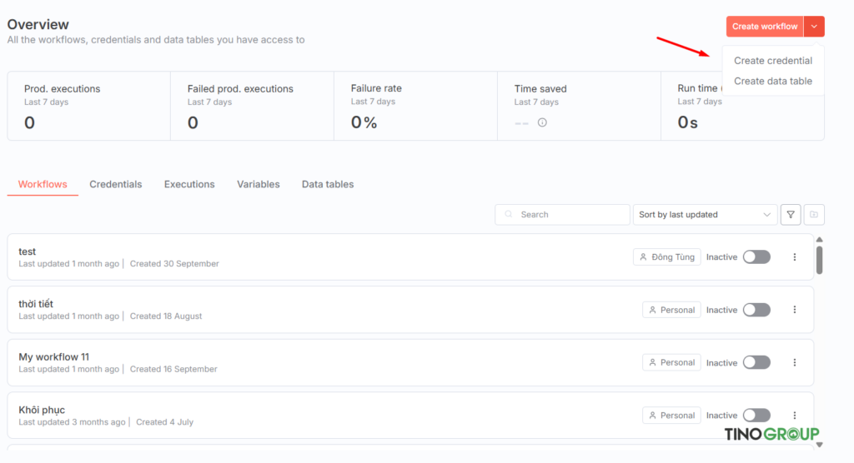Open the Executions tab
Image resolution: width=854 pixels, height=463 pixels.
pos(189,184)
